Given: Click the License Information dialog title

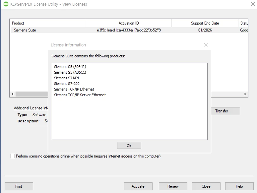Looking at the screenshot, I should [68, 45].
